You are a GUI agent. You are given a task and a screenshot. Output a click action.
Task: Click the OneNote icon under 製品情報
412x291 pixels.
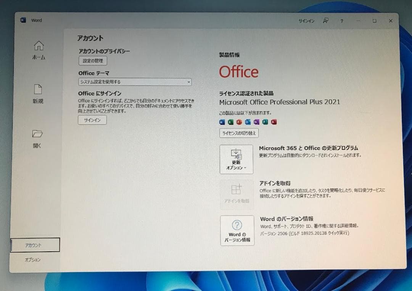256,122
